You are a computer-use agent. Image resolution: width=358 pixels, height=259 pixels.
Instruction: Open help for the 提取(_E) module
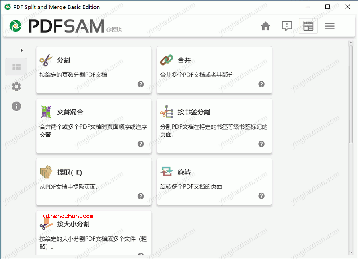pos(141,196)
